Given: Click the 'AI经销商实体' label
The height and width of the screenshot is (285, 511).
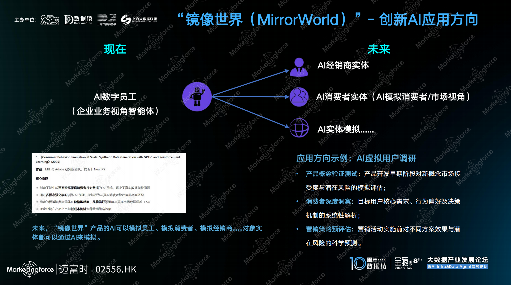Looking at the screenshot, I should (343, 65).
